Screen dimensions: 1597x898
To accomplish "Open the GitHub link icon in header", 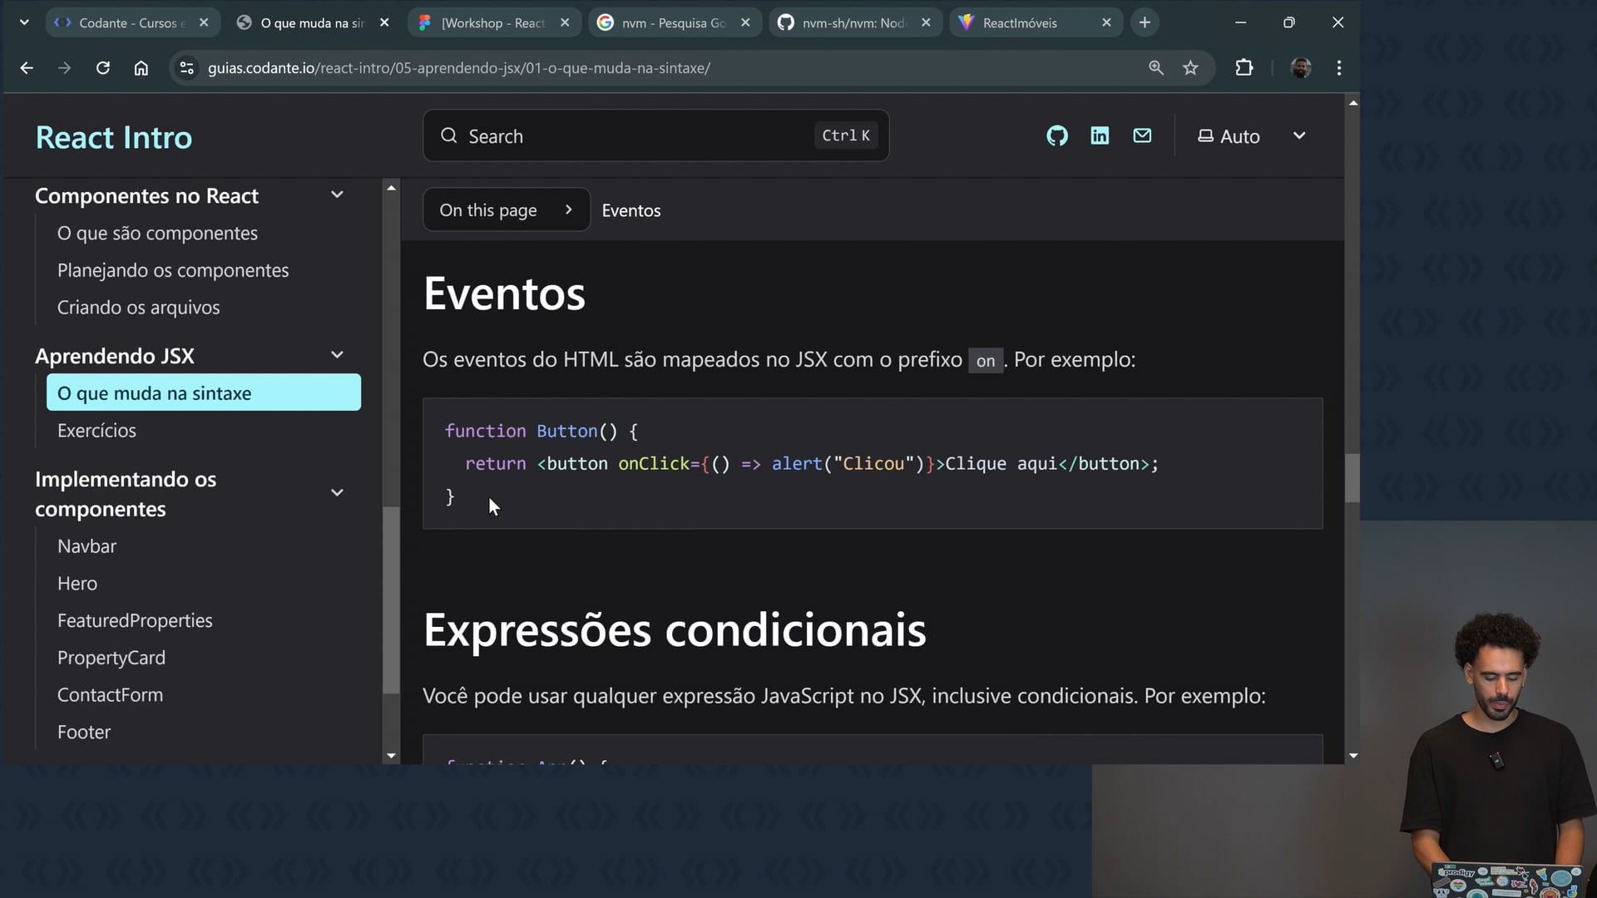I will pyautogui.click(x=1056, y=136).
